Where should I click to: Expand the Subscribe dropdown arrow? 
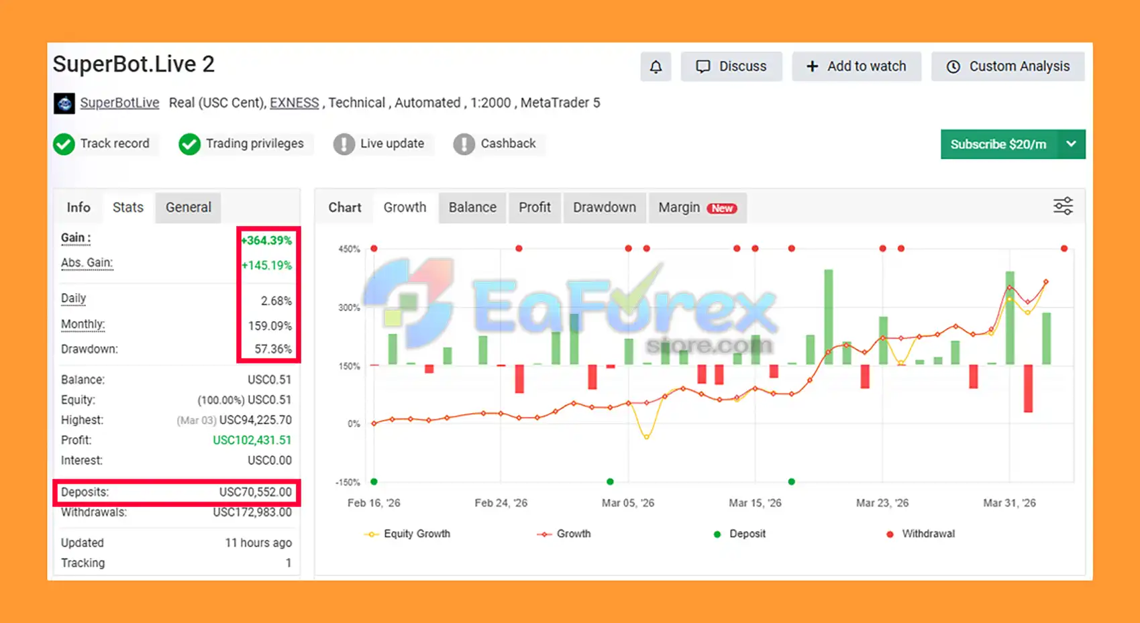click(1072, 144)
